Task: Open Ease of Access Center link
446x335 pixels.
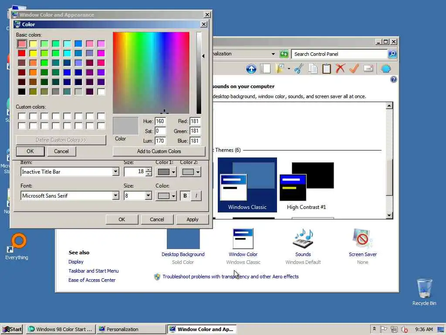Action: point(92,280)
